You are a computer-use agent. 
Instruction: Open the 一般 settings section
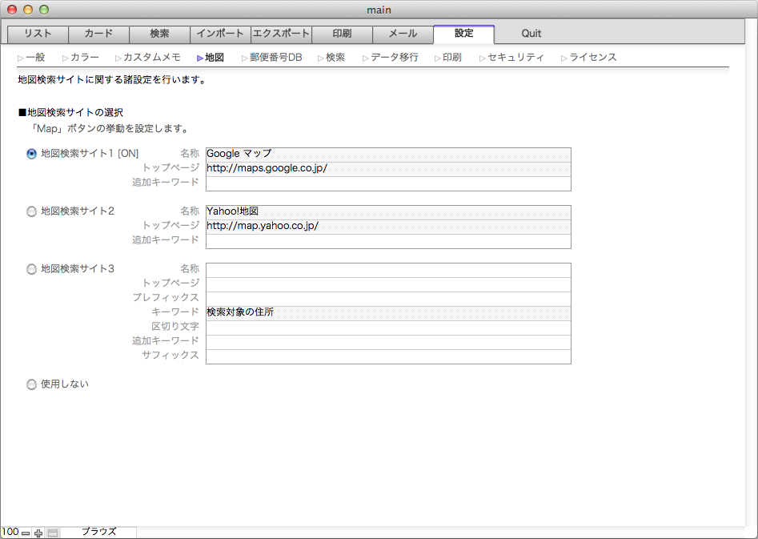point(34,58)
